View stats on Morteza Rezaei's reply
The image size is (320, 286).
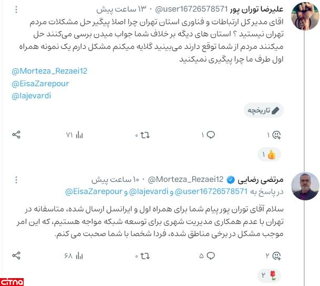74,256
